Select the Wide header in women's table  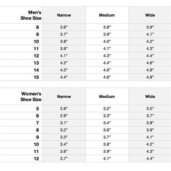pyautogui.click(x=150, y=97)
